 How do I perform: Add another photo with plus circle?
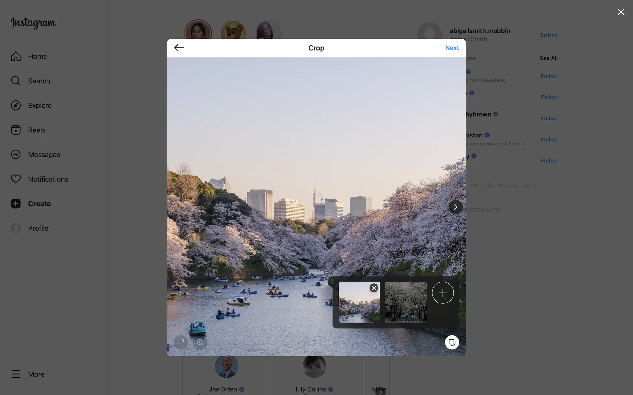coord(443,293)
